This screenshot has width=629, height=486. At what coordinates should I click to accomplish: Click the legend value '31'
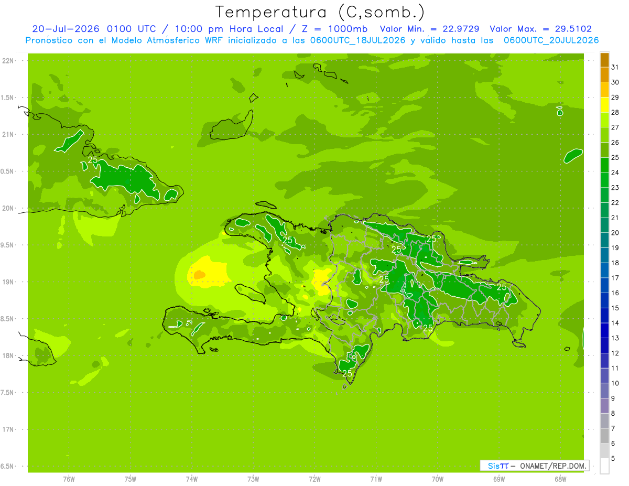616,67
